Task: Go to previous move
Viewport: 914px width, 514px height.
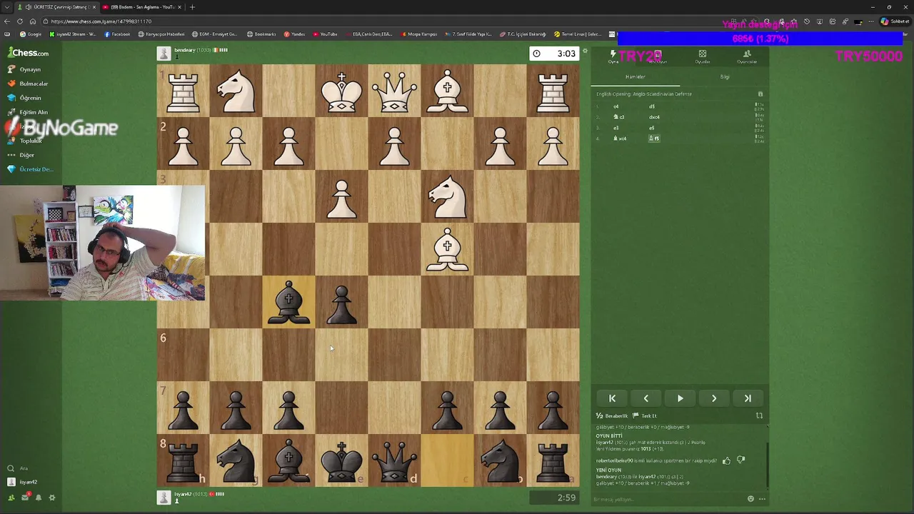Action: tap(646, 398)
